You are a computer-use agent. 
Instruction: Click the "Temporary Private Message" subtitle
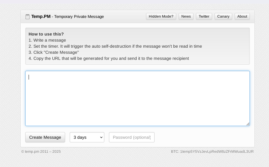click(79, 17)
